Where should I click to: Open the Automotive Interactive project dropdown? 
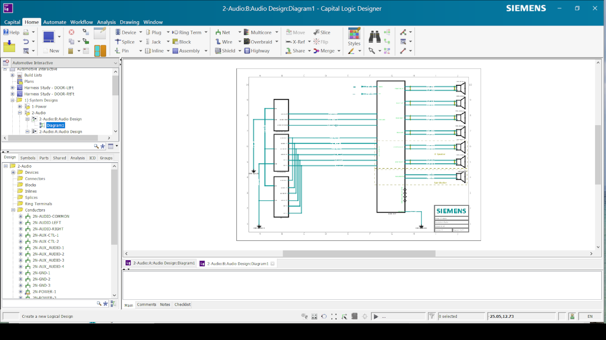click(x=116, y=63)
